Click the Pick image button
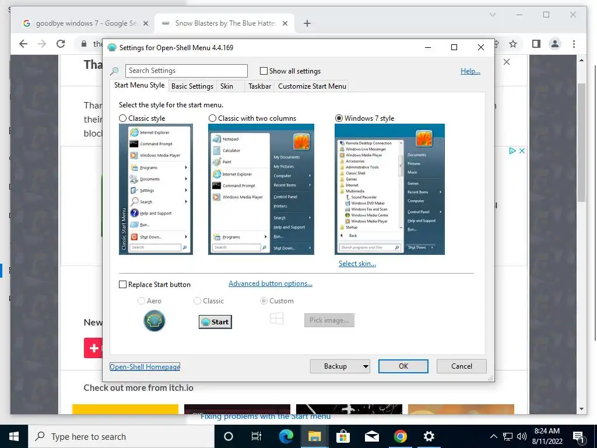This screenshot has width=597, height=448. coord(329,320)
